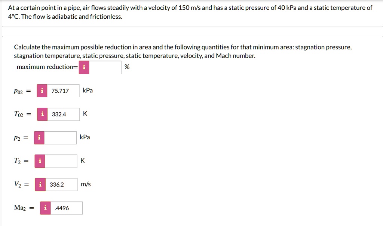Click the percent sign after maximum reduction
Viewport: 383px width, 226px height.
(x=126, y=67)
